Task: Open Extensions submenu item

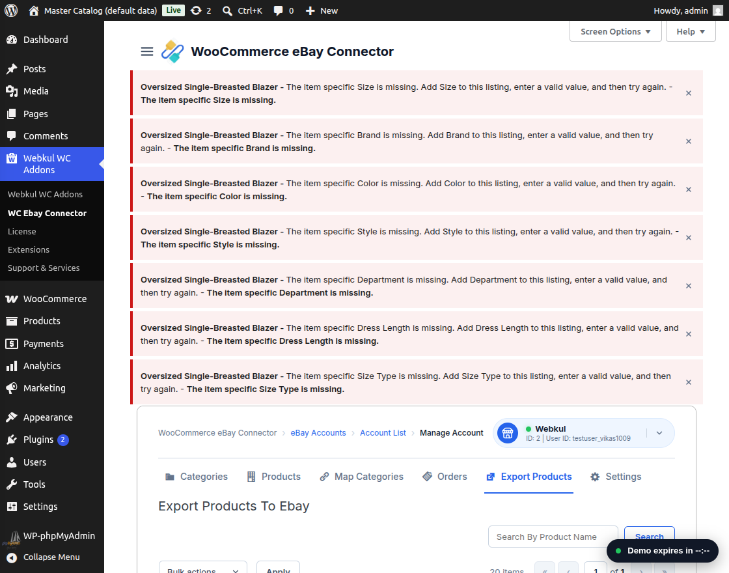Action: tap(29, 250)
